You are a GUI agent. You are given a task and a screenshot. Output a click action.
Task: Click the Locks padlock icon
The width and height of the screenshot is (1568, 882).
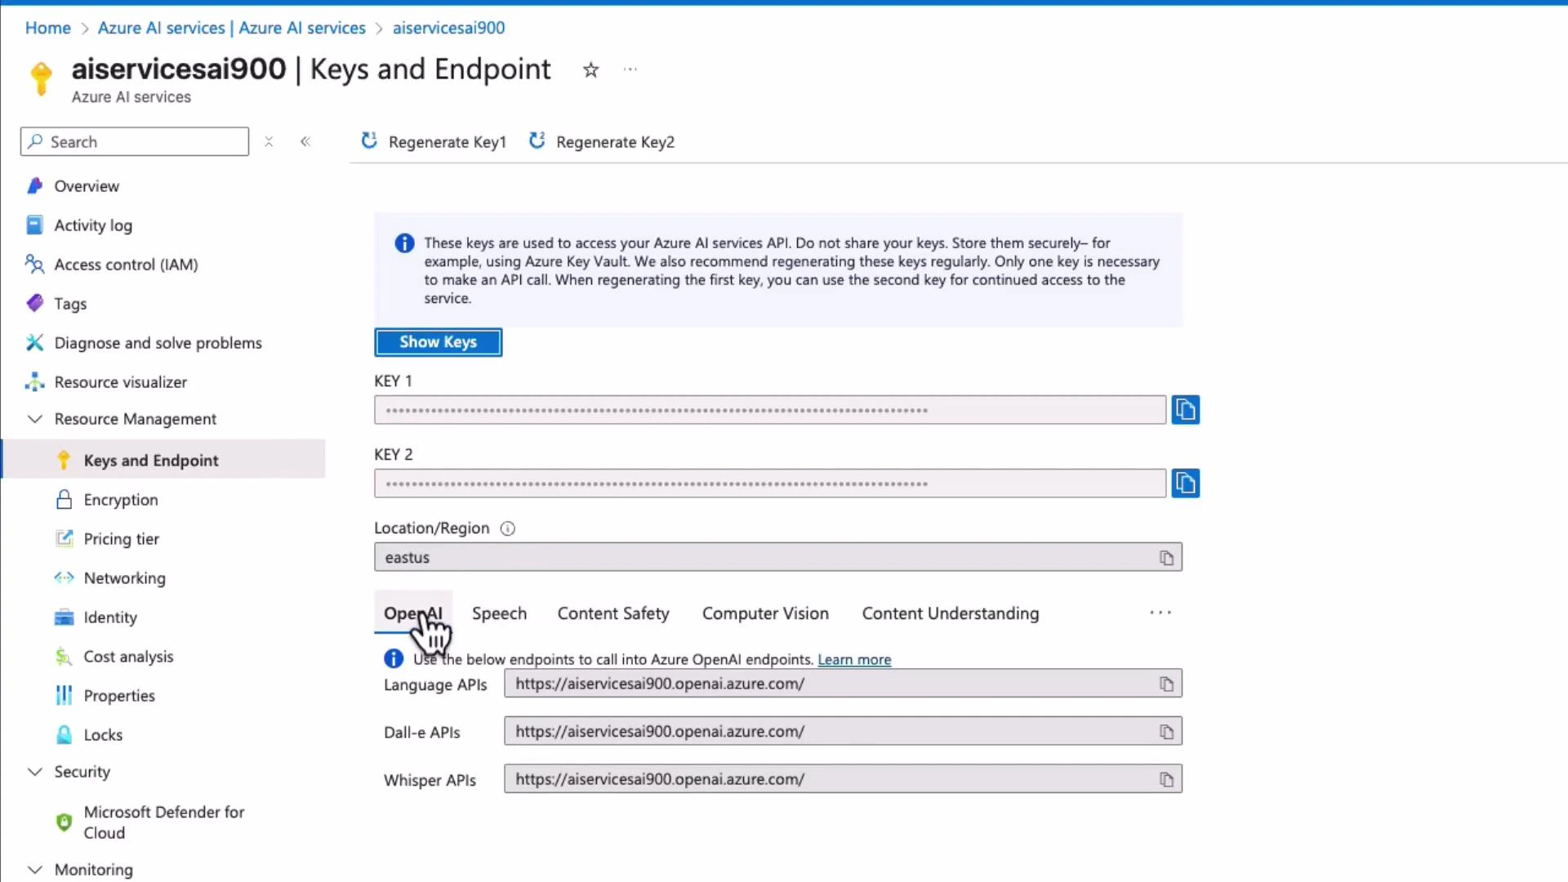[x=64, y=734]
